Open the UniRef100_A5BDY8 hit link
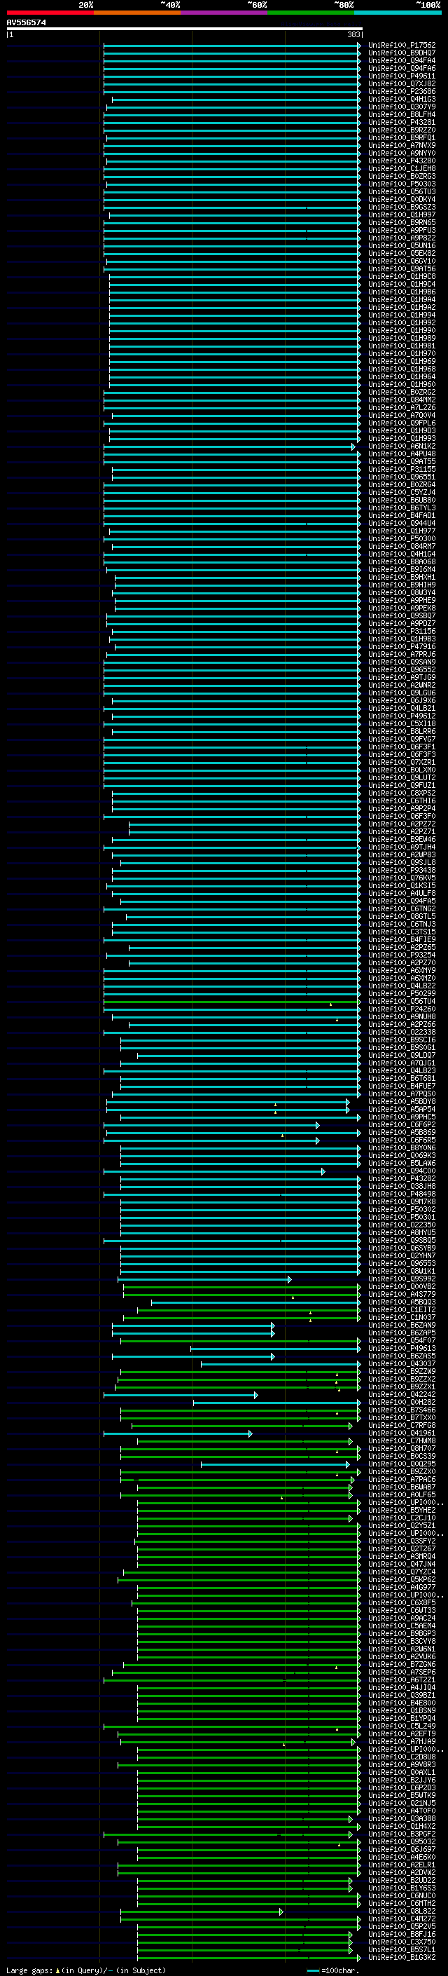This screenshot has width=448, height=1976. pos(401,1101)
